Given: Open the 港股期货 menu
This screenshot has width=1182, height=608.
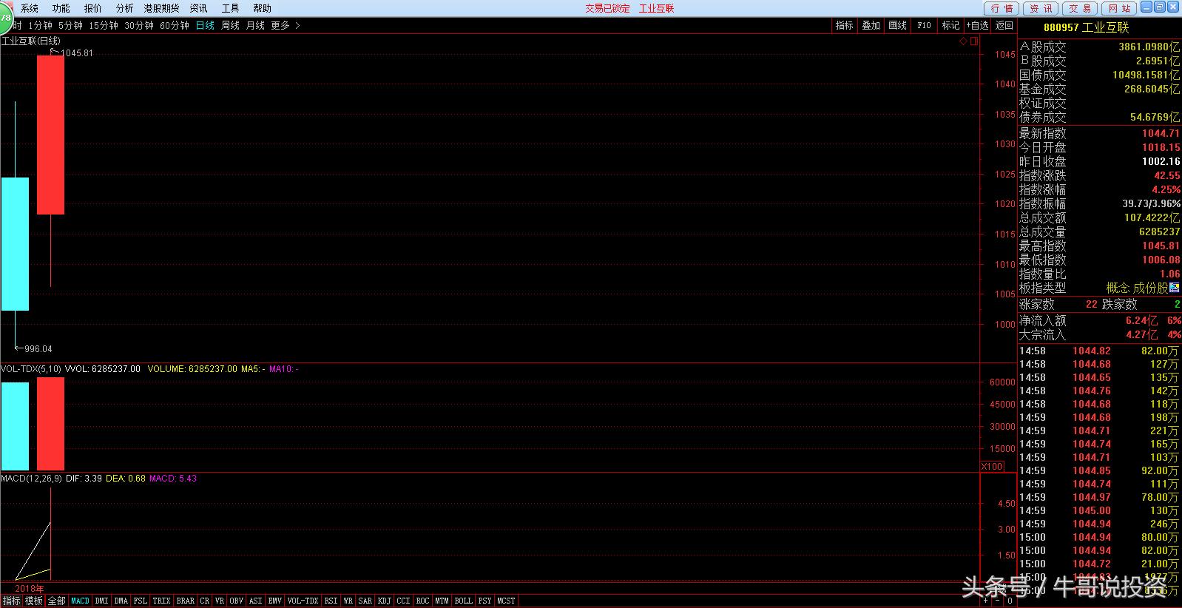Looking at the screenshot, I should point(161,8).
